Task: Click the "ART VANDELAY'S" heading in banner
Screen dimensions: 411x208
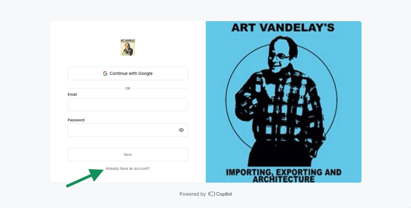Action: [x=283, y=28]
